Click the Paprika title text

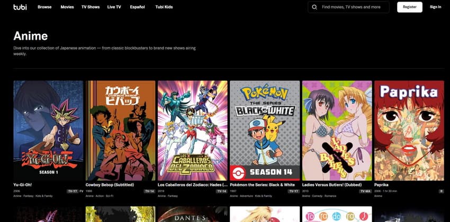381,185
